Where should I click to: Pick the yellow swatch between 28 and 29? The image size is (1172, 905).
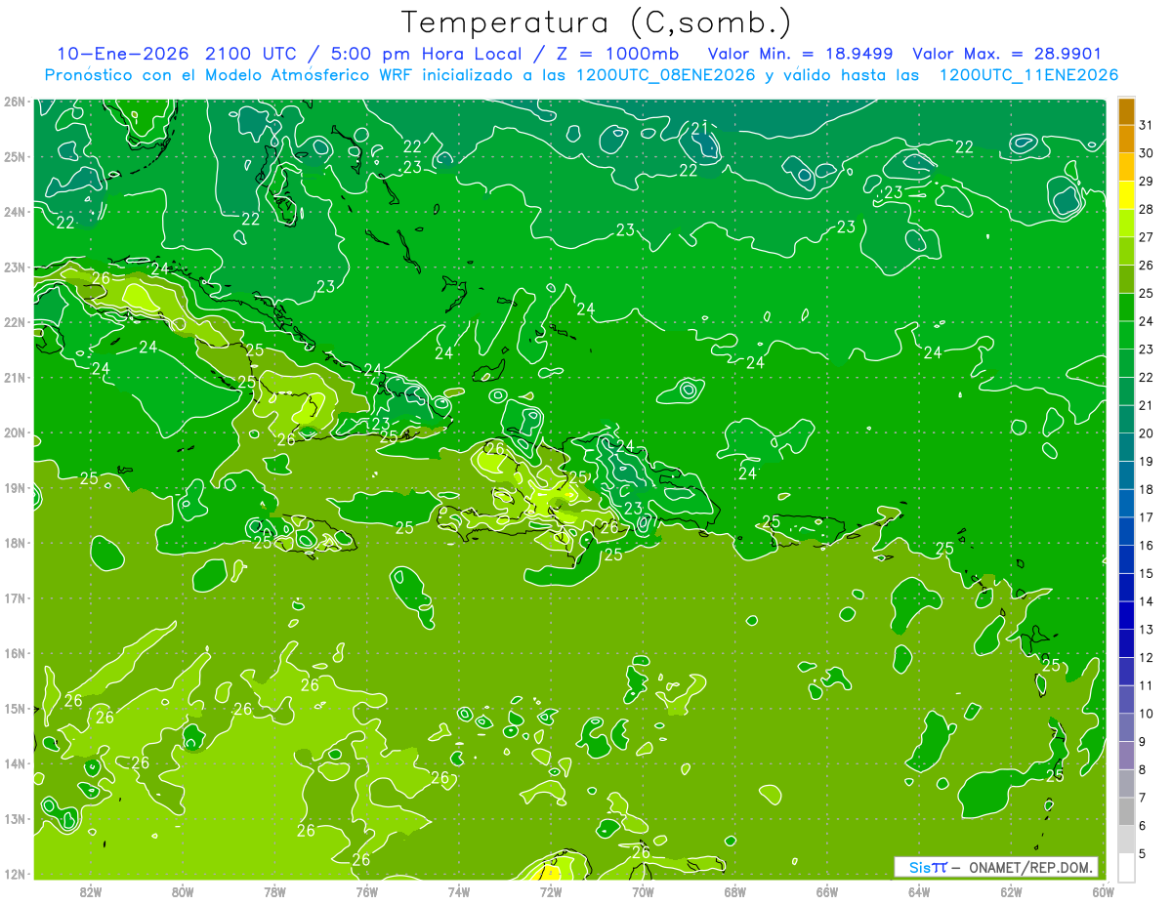[x=1126, y=195]
